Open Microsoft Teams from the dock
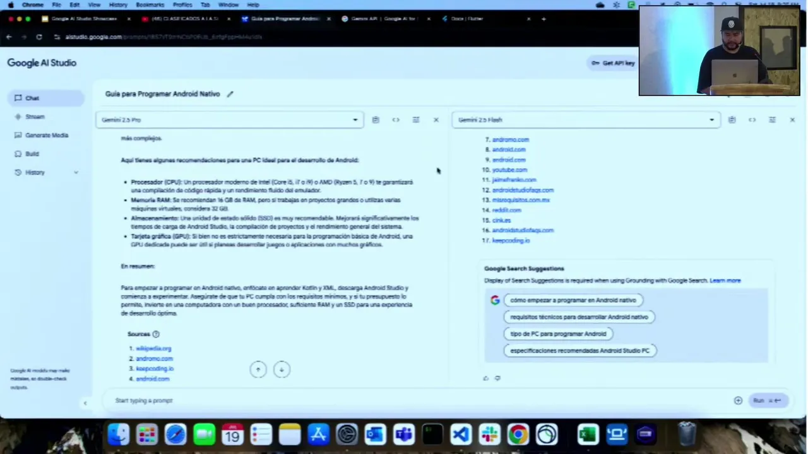Screen dimensions: 808x454 point(403,434)
